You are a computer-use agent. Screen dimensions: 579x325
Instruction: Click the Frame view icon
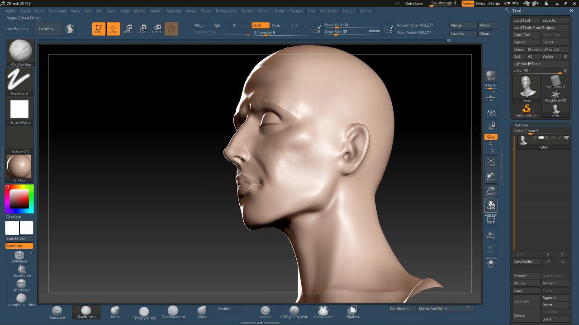click(491, 162)
